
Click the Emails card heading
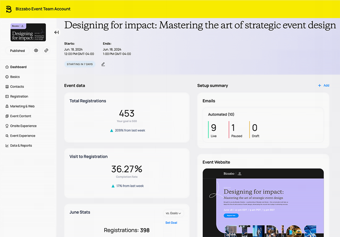coord(209,101)
